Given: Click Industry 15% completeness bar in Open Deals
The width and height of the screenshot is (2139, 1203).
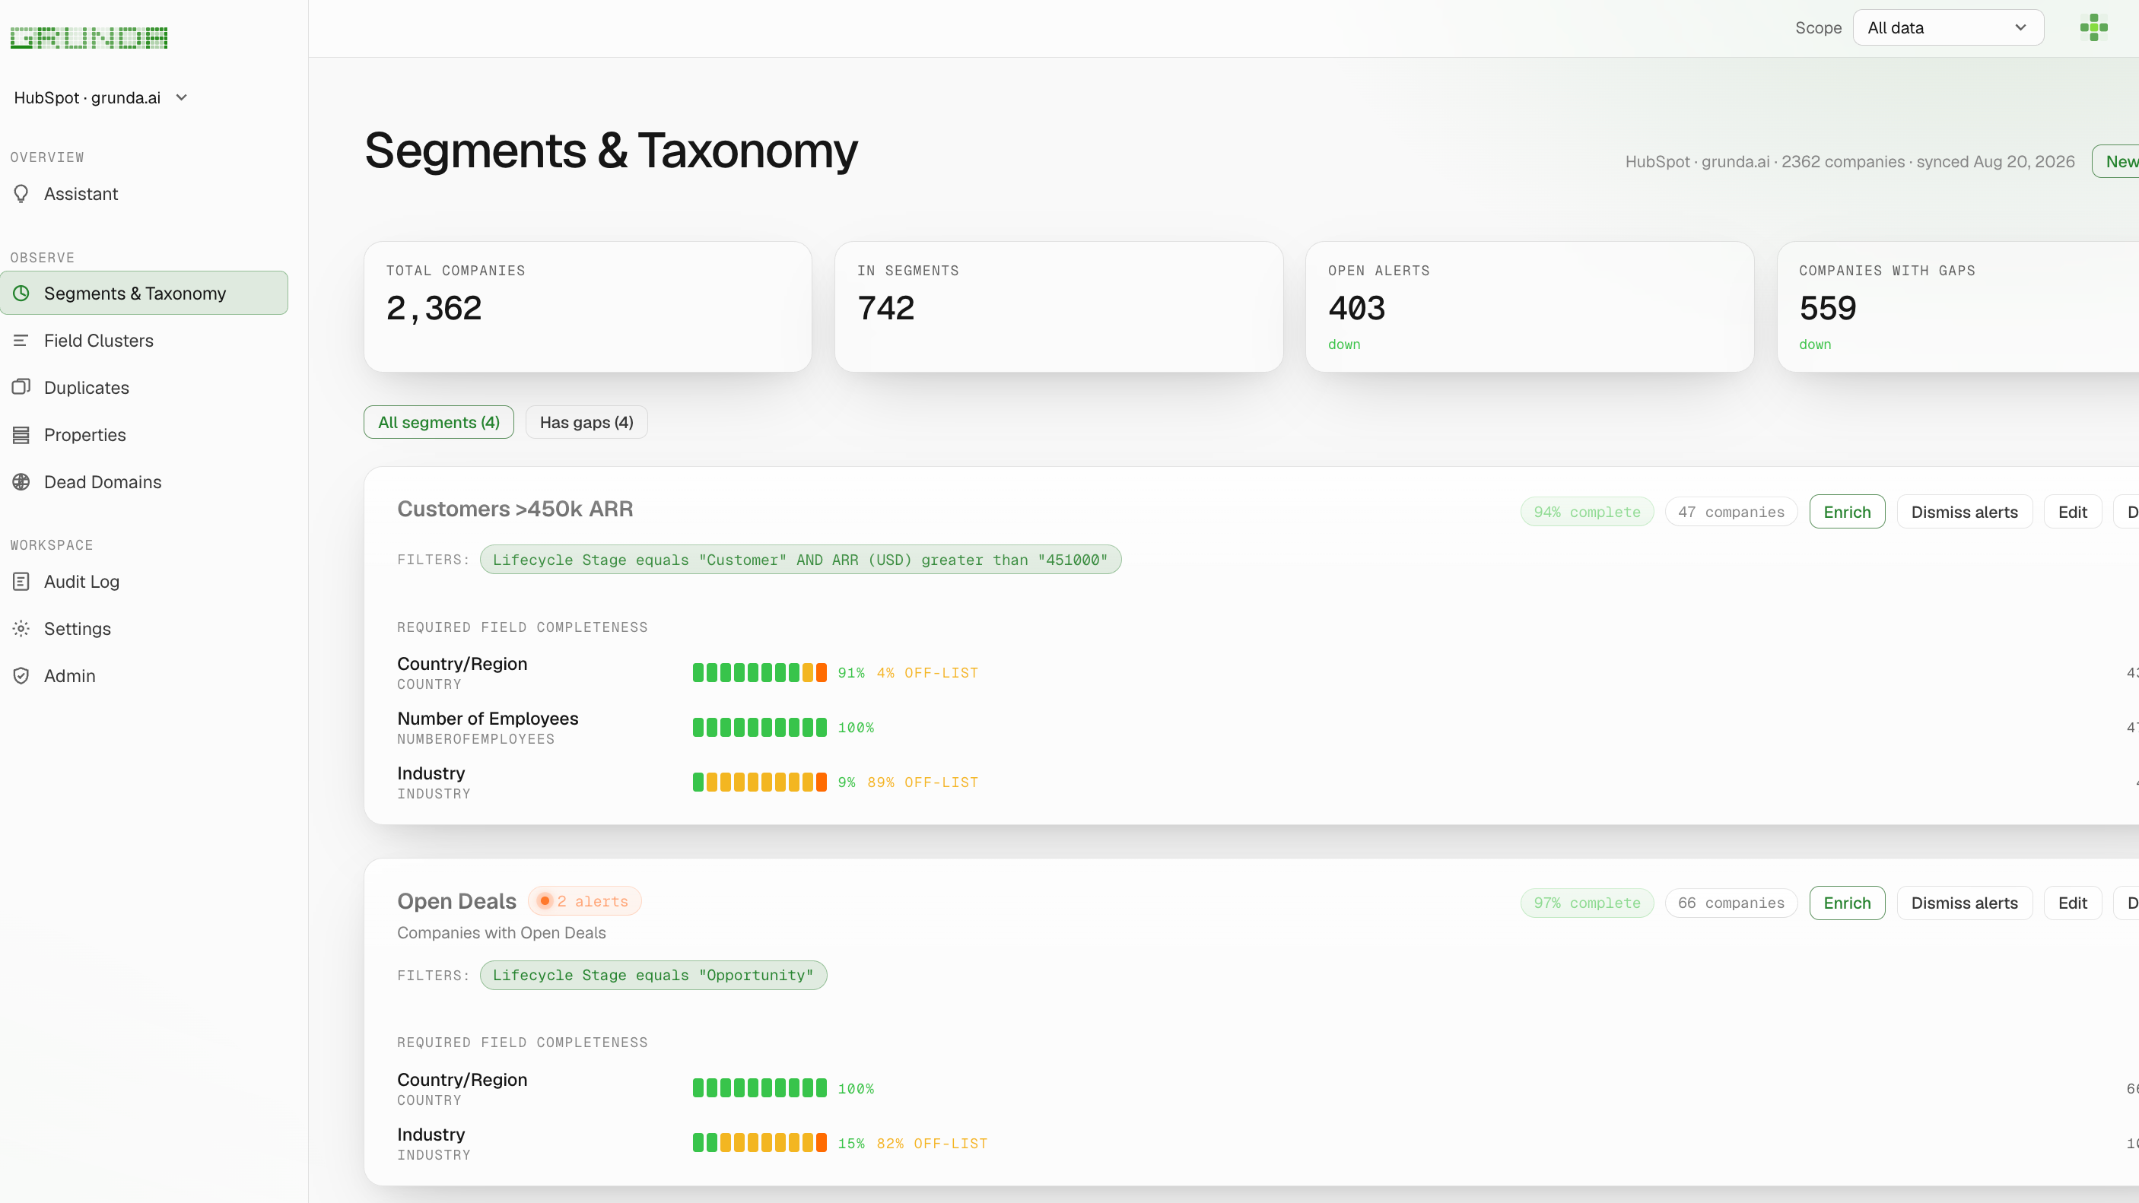Looking at the screenshot, I should [760, 1143].
